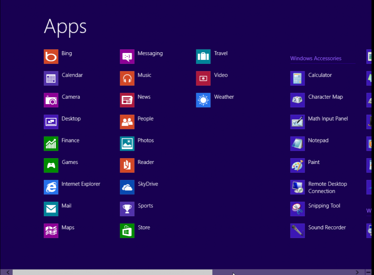Click the horizontal scrollbar thumb
Screen dimensions: 374x275
coord(112,272)
